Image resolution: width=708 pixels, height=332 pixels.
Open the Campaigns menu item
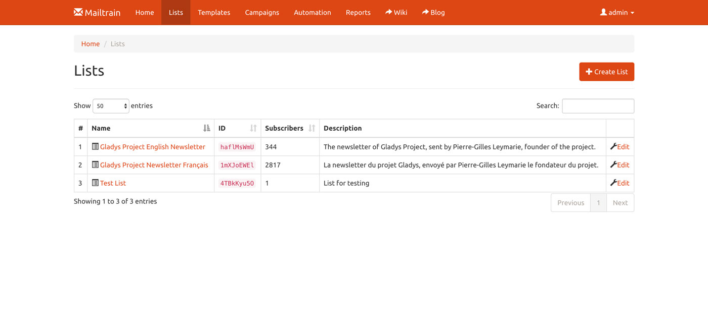pos(262,12)
